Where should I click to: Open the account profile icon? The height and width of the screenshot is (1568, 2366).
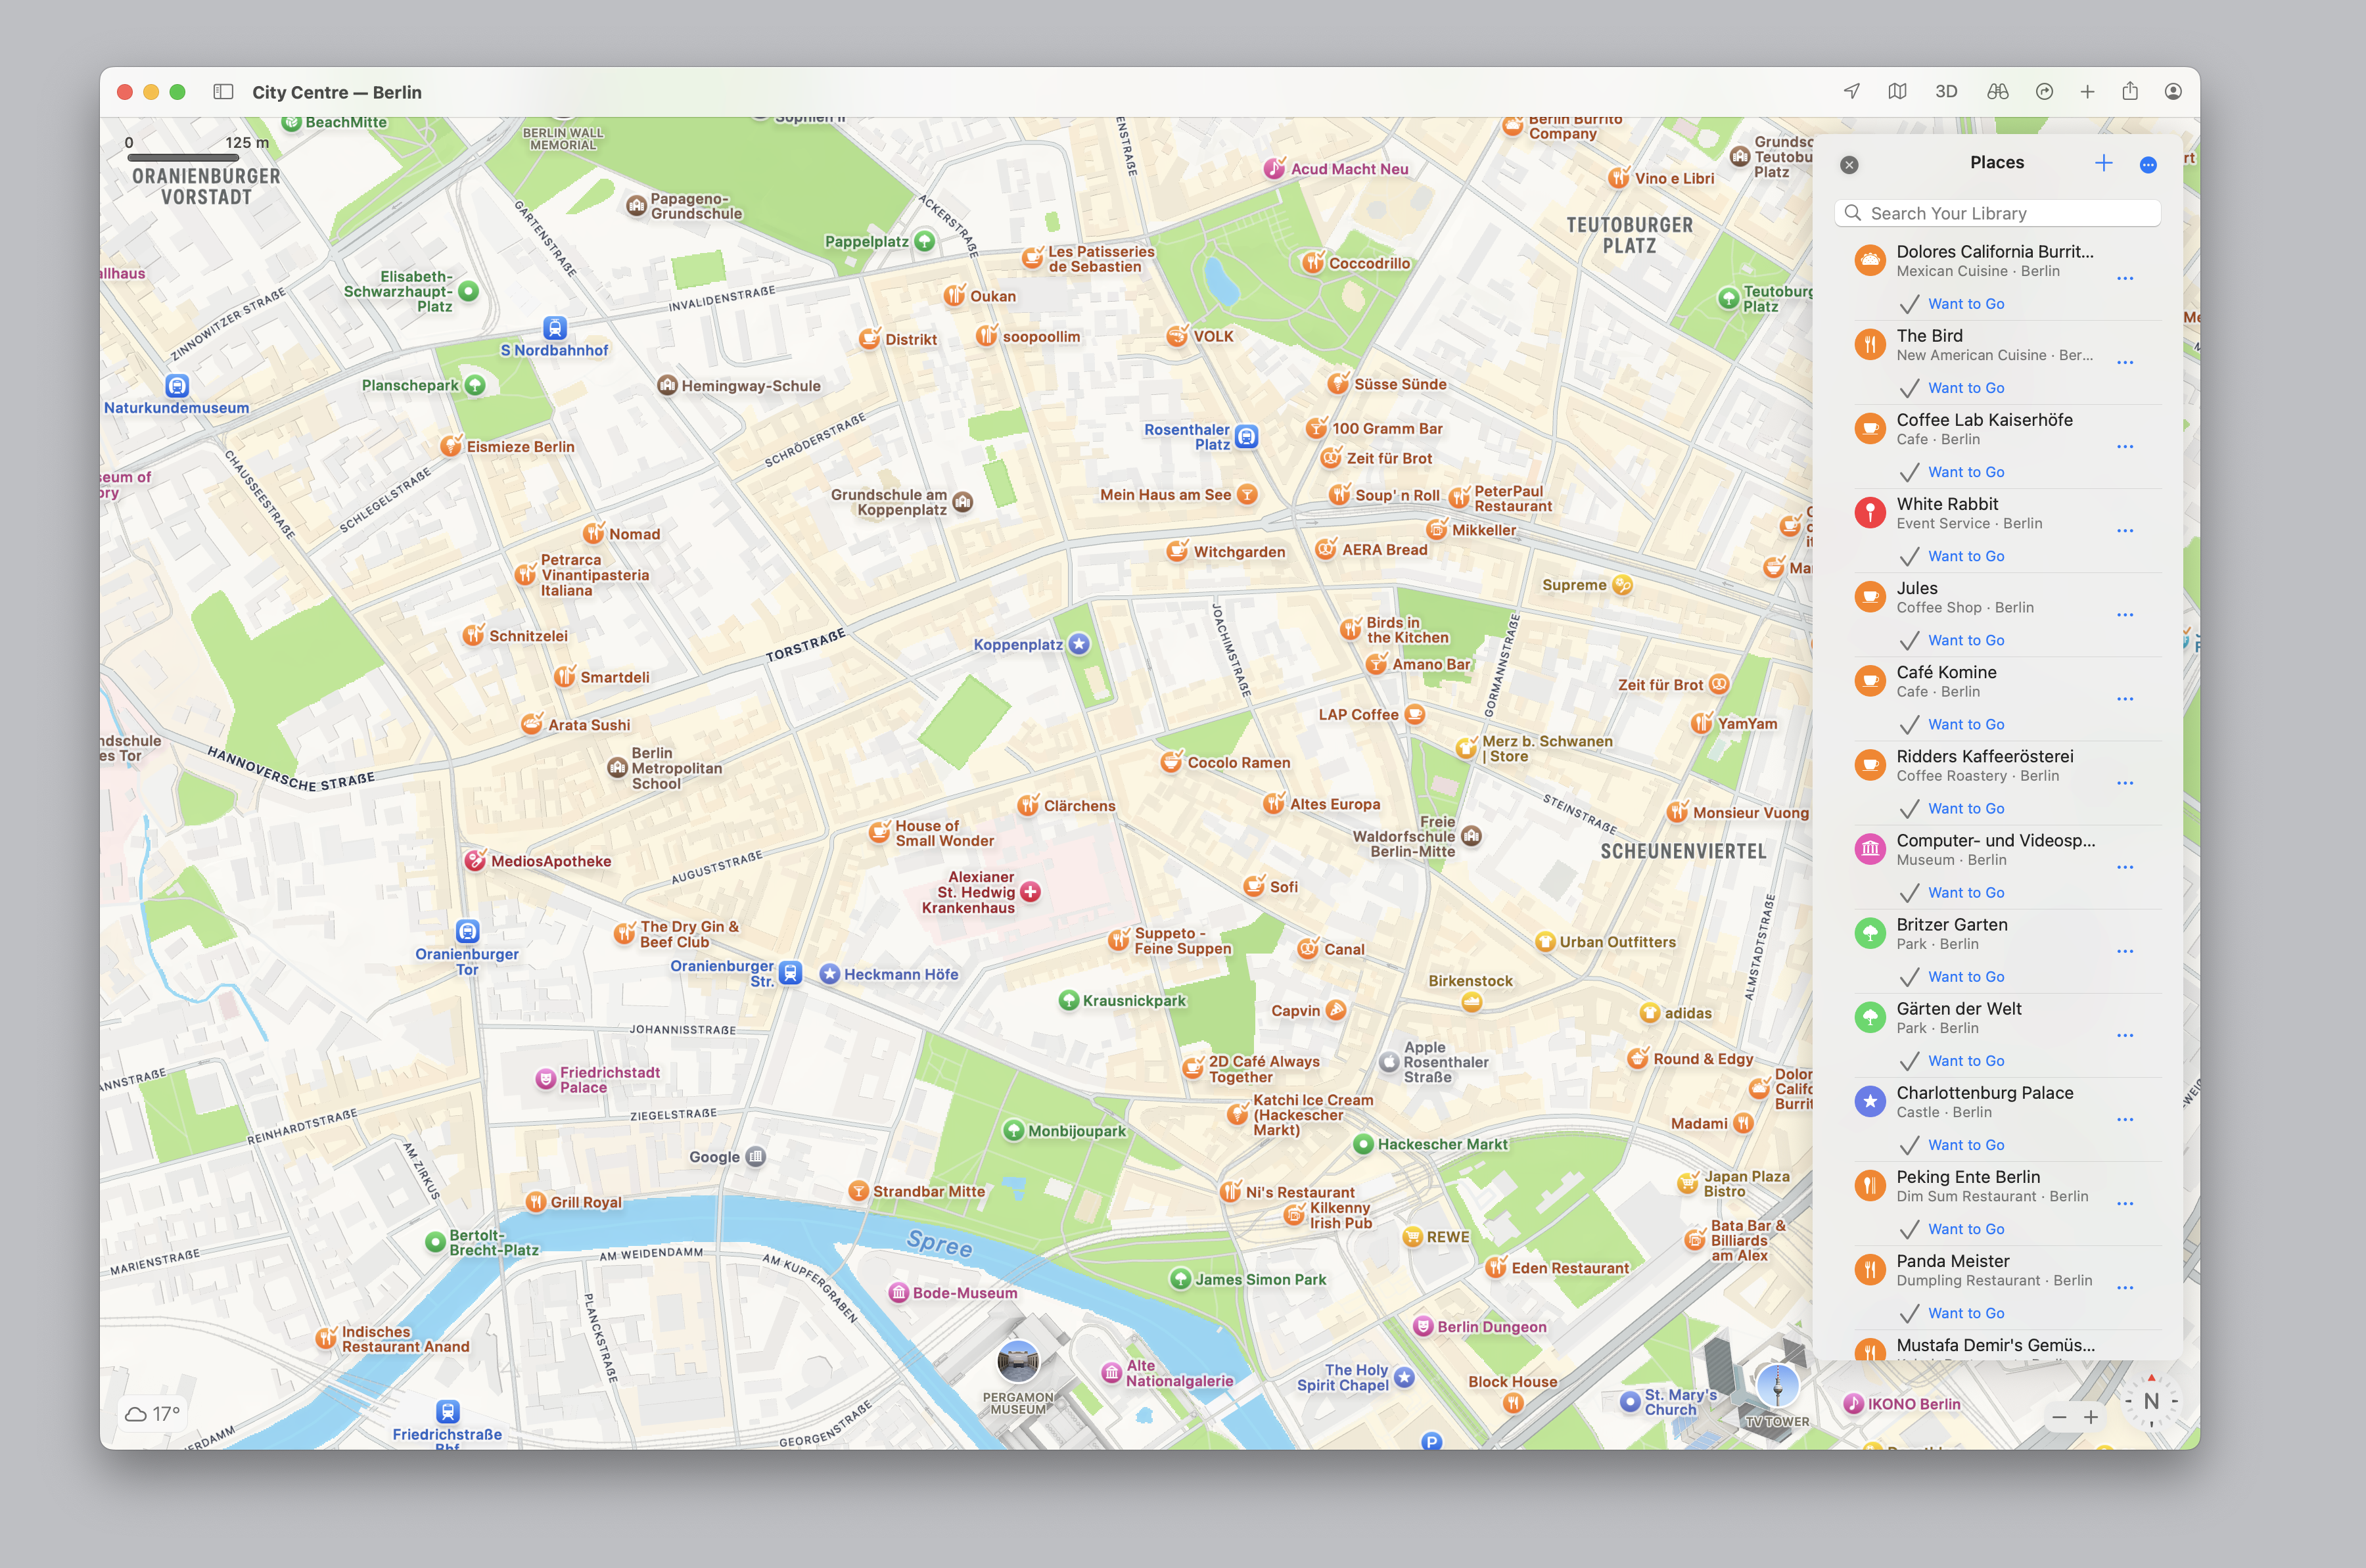tap(2173, 92)
